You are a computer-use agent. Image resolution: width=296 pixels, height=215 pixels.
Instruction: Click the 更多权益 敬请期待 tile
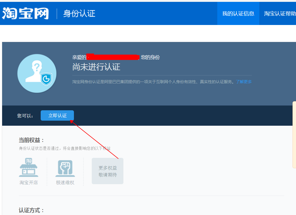(x=108, y=171)
